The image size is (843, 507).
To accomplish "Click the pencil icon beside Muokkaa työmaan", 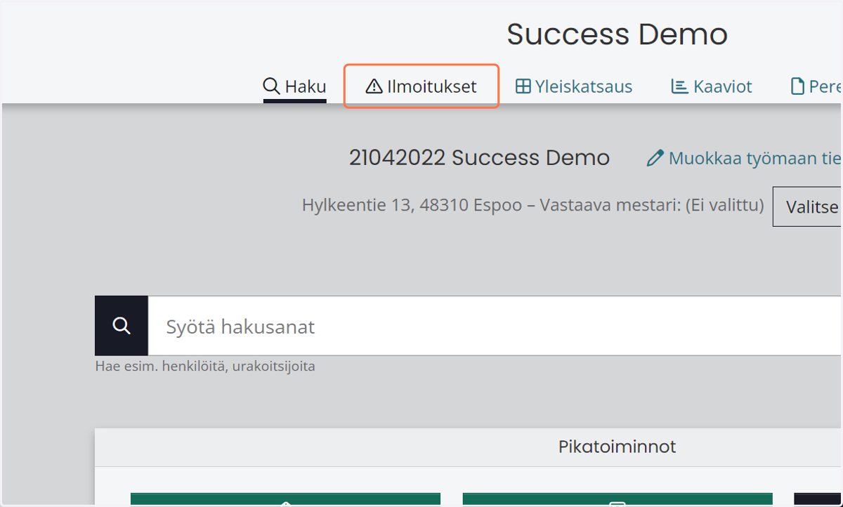I will 655,158.
